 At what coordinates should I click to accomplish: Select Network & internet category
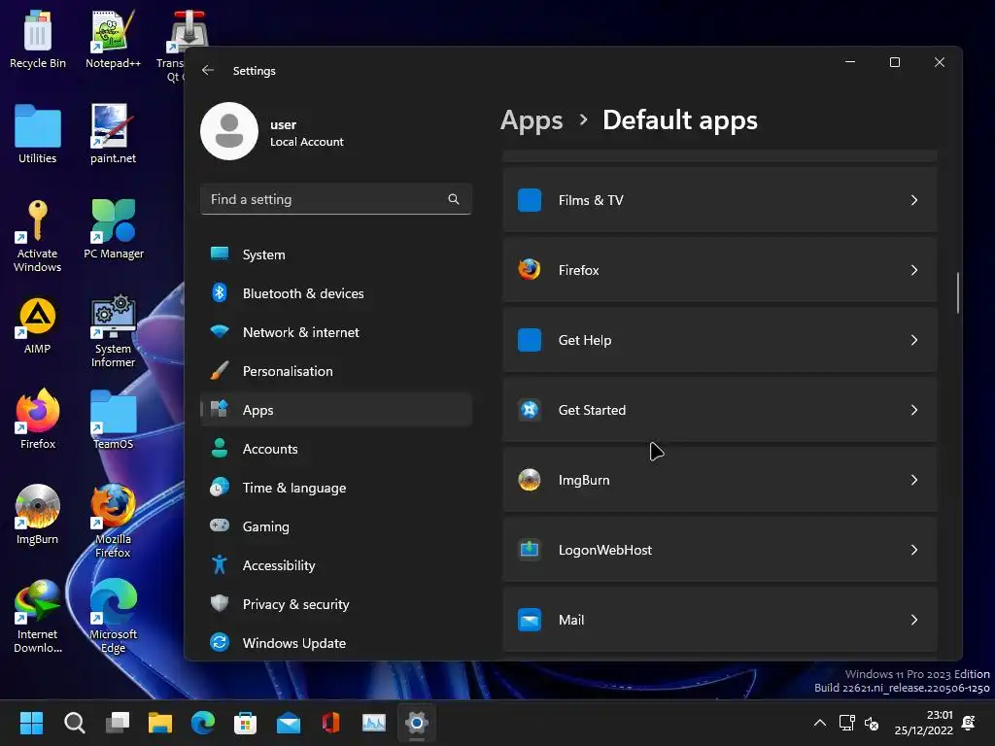coord(335,332)
